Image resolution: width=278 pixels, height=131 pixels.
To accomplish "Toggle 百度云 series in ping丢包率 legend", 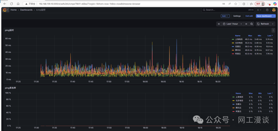I will coord(238,104).
